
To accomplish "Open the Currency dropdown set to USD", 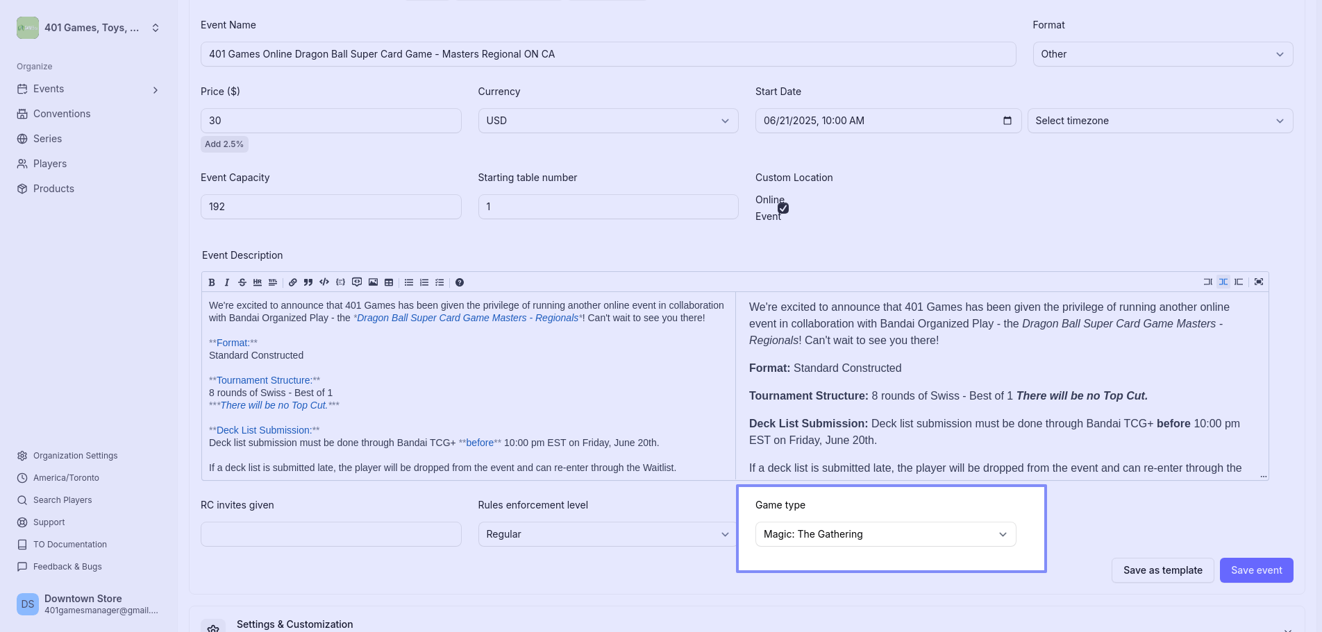I will pos(608,121).
